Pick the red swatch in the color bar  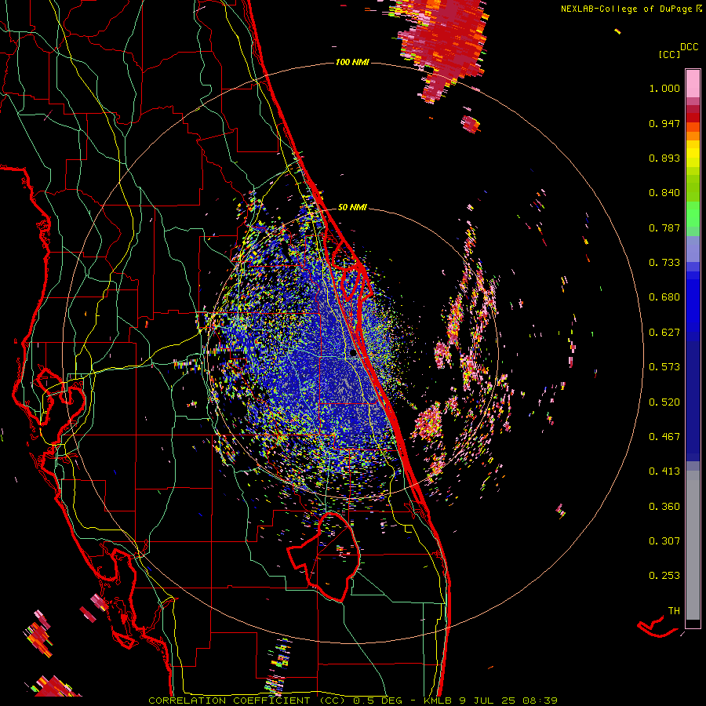click(x=693, y=118)
